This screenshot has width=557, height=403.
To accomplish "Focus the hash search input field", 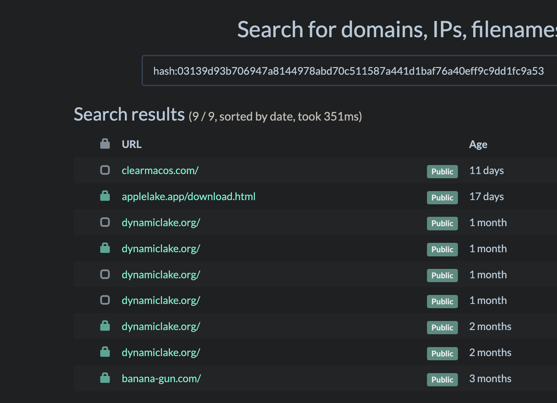I will (348, 71).
